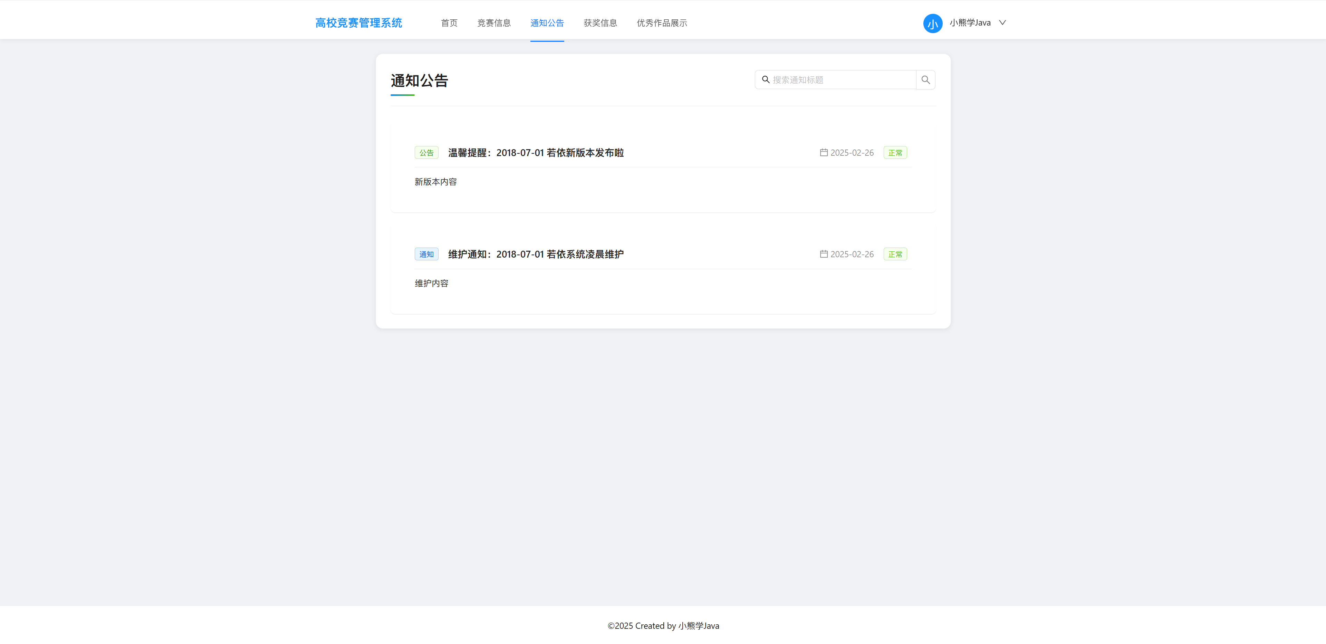Image resolution: width=1326 pixels, height=644 pixels.
Task: Click the ©2025 Created by footer text
Action: 663,625
